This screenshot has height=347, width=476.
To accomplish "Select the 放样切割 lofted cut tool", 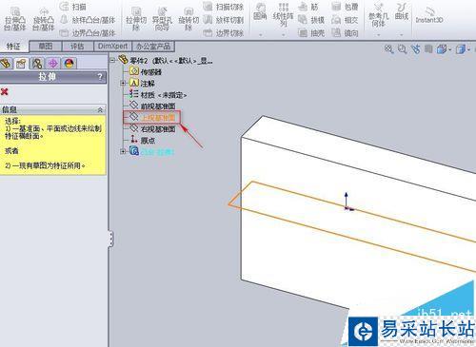I will point(224,20).
